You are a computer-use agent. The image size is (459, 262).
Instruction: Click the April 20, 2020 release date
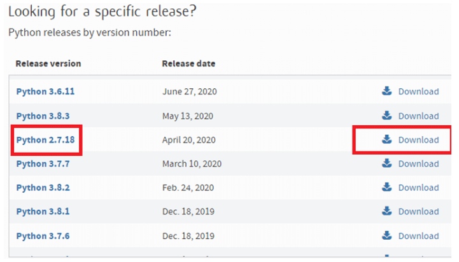pyautogui.click(x=188, y=140)
